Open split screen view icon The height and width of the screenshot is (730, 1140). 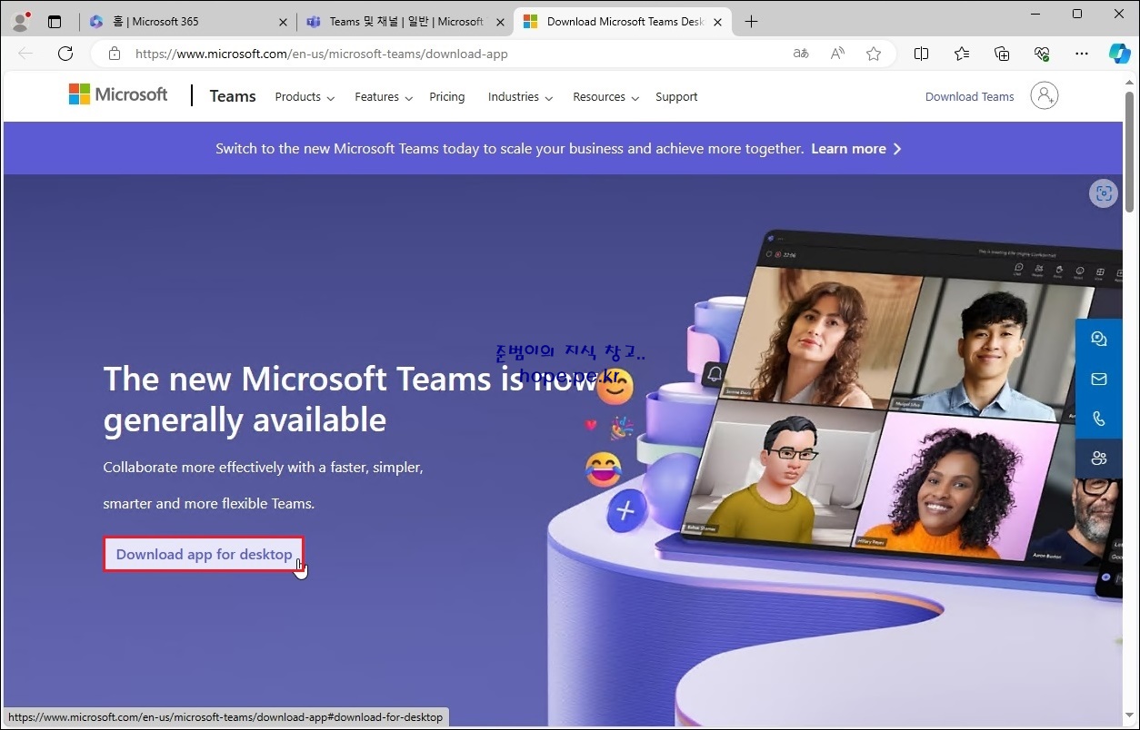(921, 54)
